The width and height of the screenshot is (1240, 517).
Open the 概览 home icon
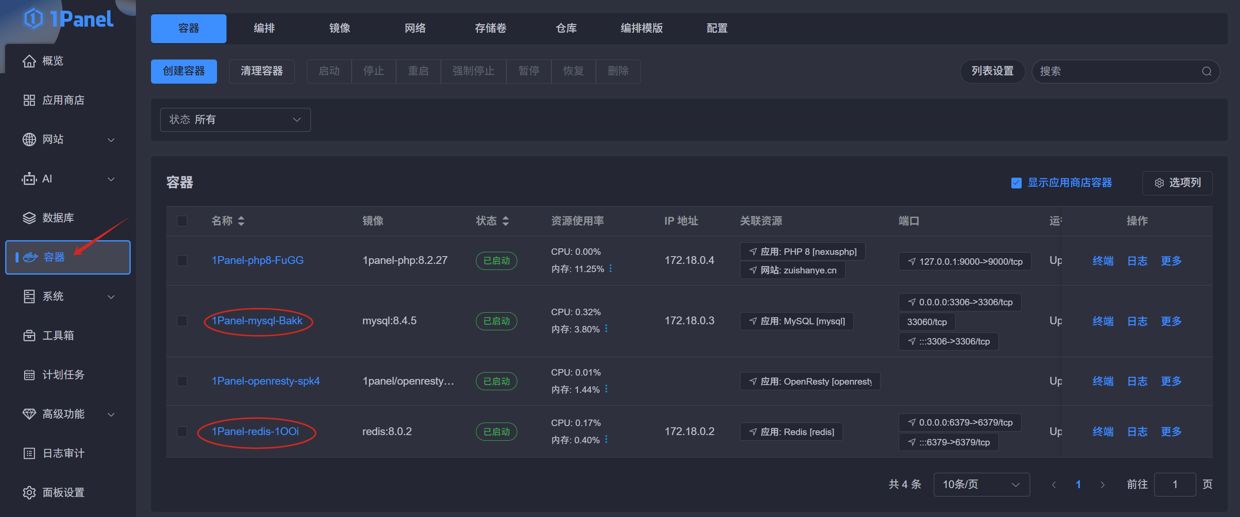[29, 61]
